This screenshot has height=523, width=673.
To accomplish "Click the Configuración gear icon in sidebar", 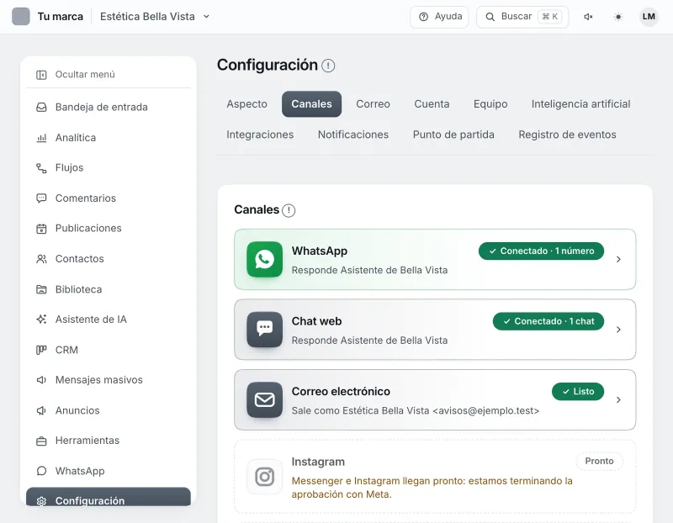I will pos(41,501).
